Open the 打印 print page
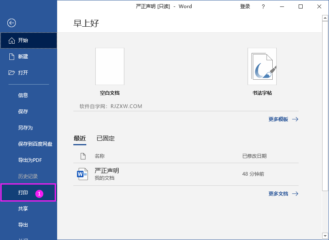The image size is (329, 240). pos(23,193)
